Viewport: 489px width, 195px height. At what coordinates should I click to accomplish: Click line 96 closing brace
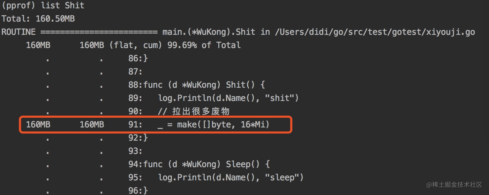coord(138,190)
